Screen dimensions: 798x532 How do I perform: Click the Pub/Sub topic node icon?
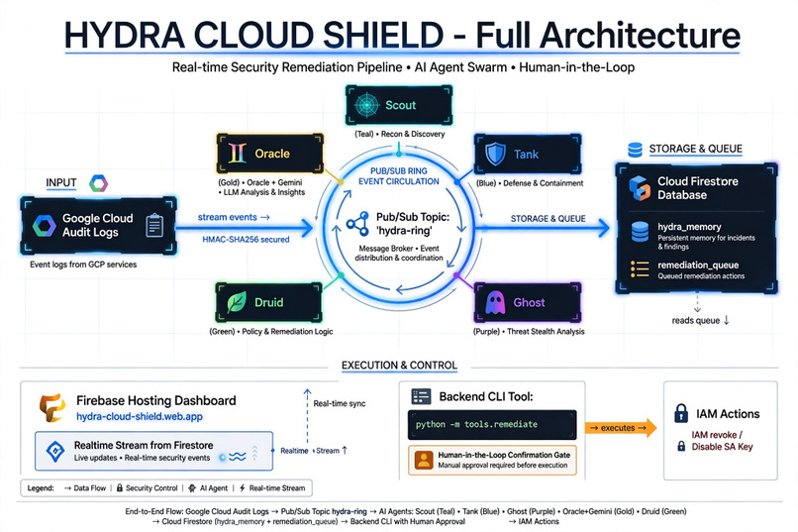coord(357,224)
